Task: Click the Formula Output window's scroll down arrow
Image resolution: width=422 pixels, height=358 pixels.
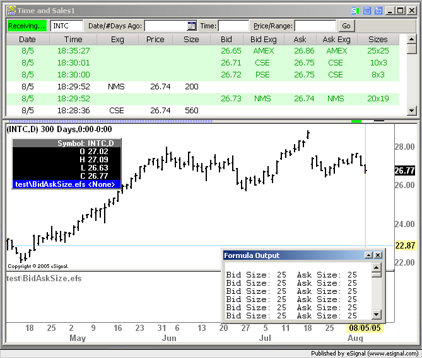Action: pyautogui.click(x=376, y=315)
